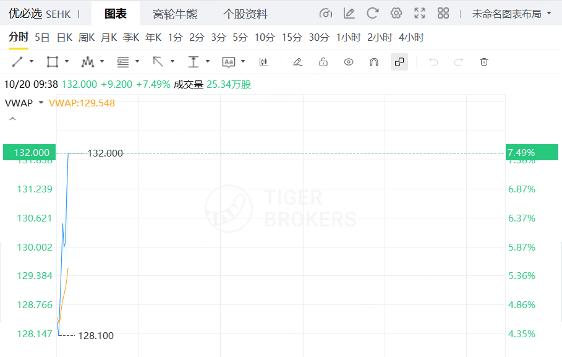Expand the arrow marker dropdown arrow
The width and height of the screenshot is (562, 357).
pos(172,61)
